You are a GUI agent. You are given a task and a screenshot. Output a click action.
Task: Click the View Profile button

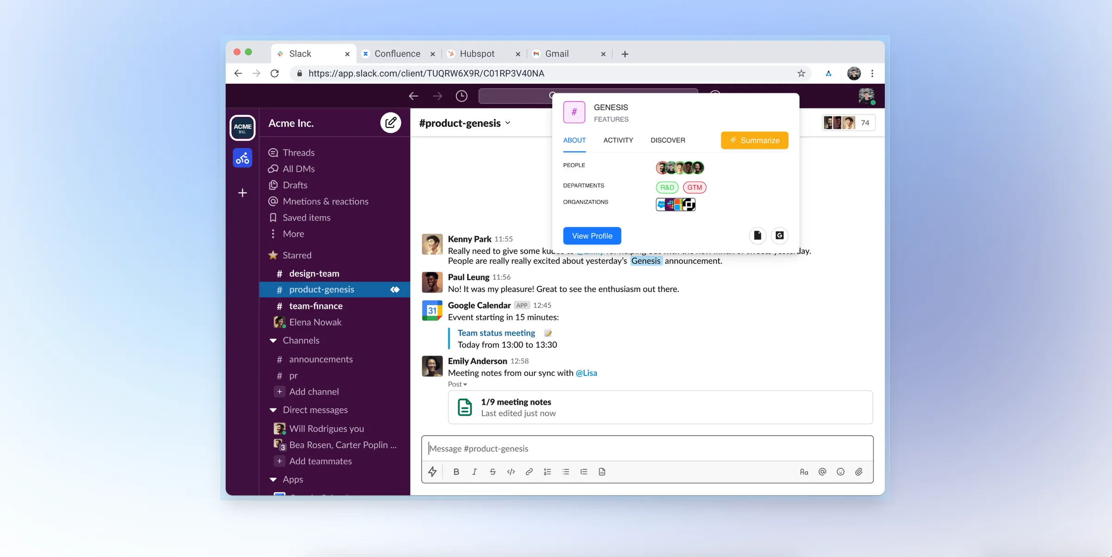pyautogui.click(x=592, y=236)
